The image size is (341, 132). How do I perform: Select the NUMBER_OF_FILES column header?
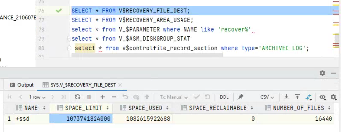click(296, 108)
